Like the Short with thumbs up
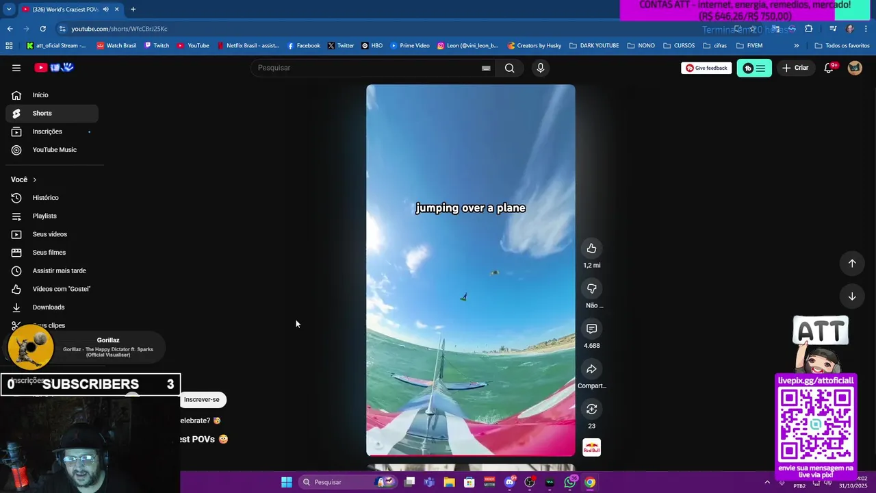This screenshot has height=493, width=876. pos(591,249)
